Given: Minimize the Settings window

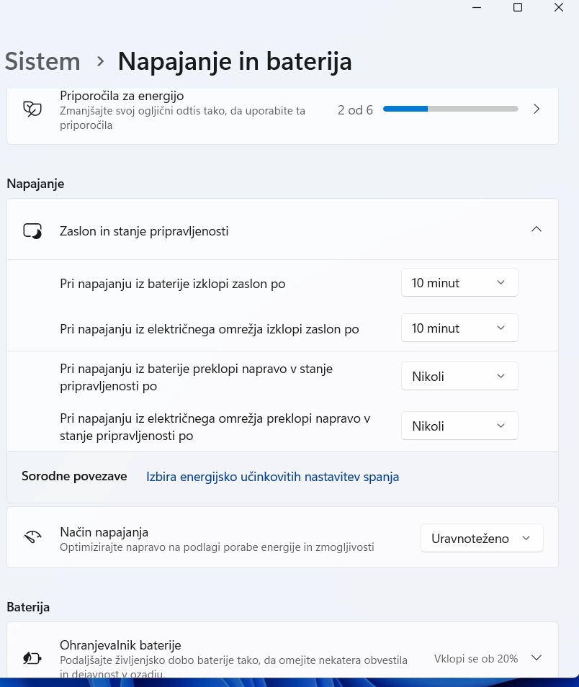Looking at the screenshot, I should click(x=477, y=7).
